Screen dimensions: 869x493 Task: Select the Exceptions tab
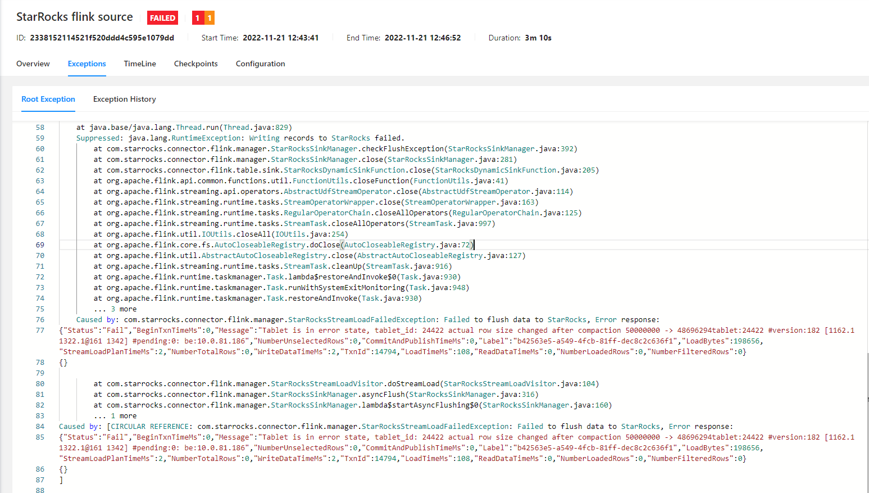click(x=87, y=64)
